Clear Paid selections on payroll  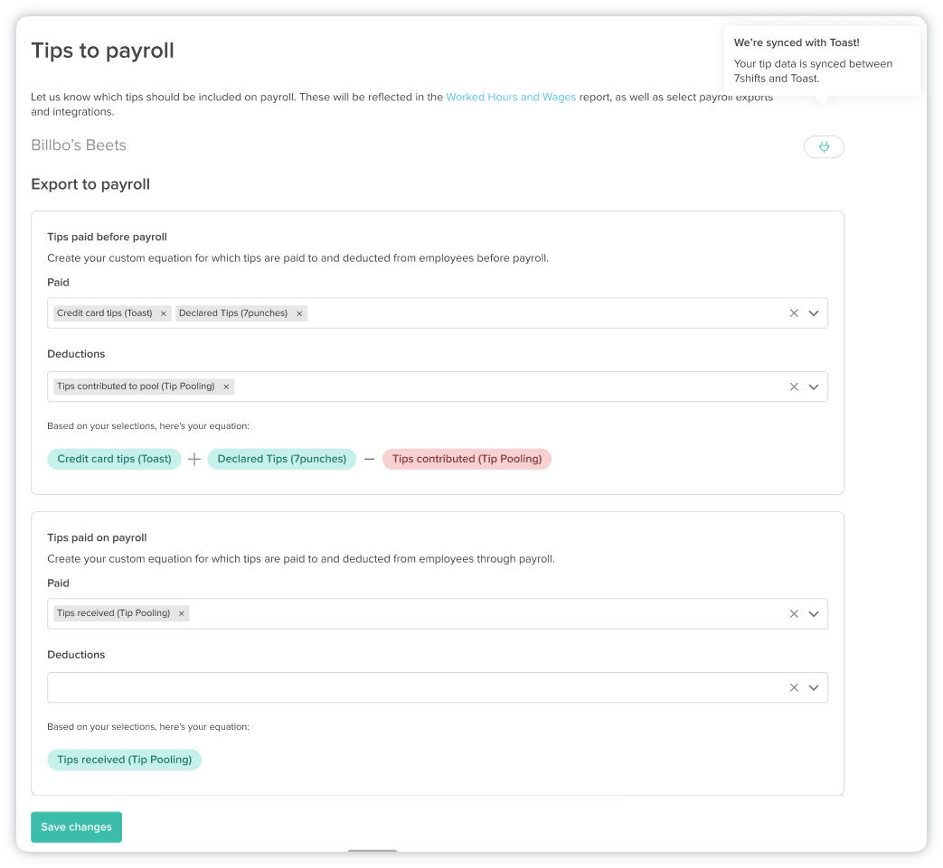pyautogui.click(x=794, y=614)
